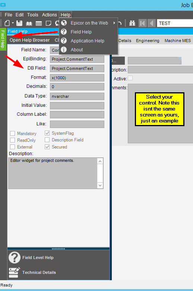Click the info icon beside About

64,49
